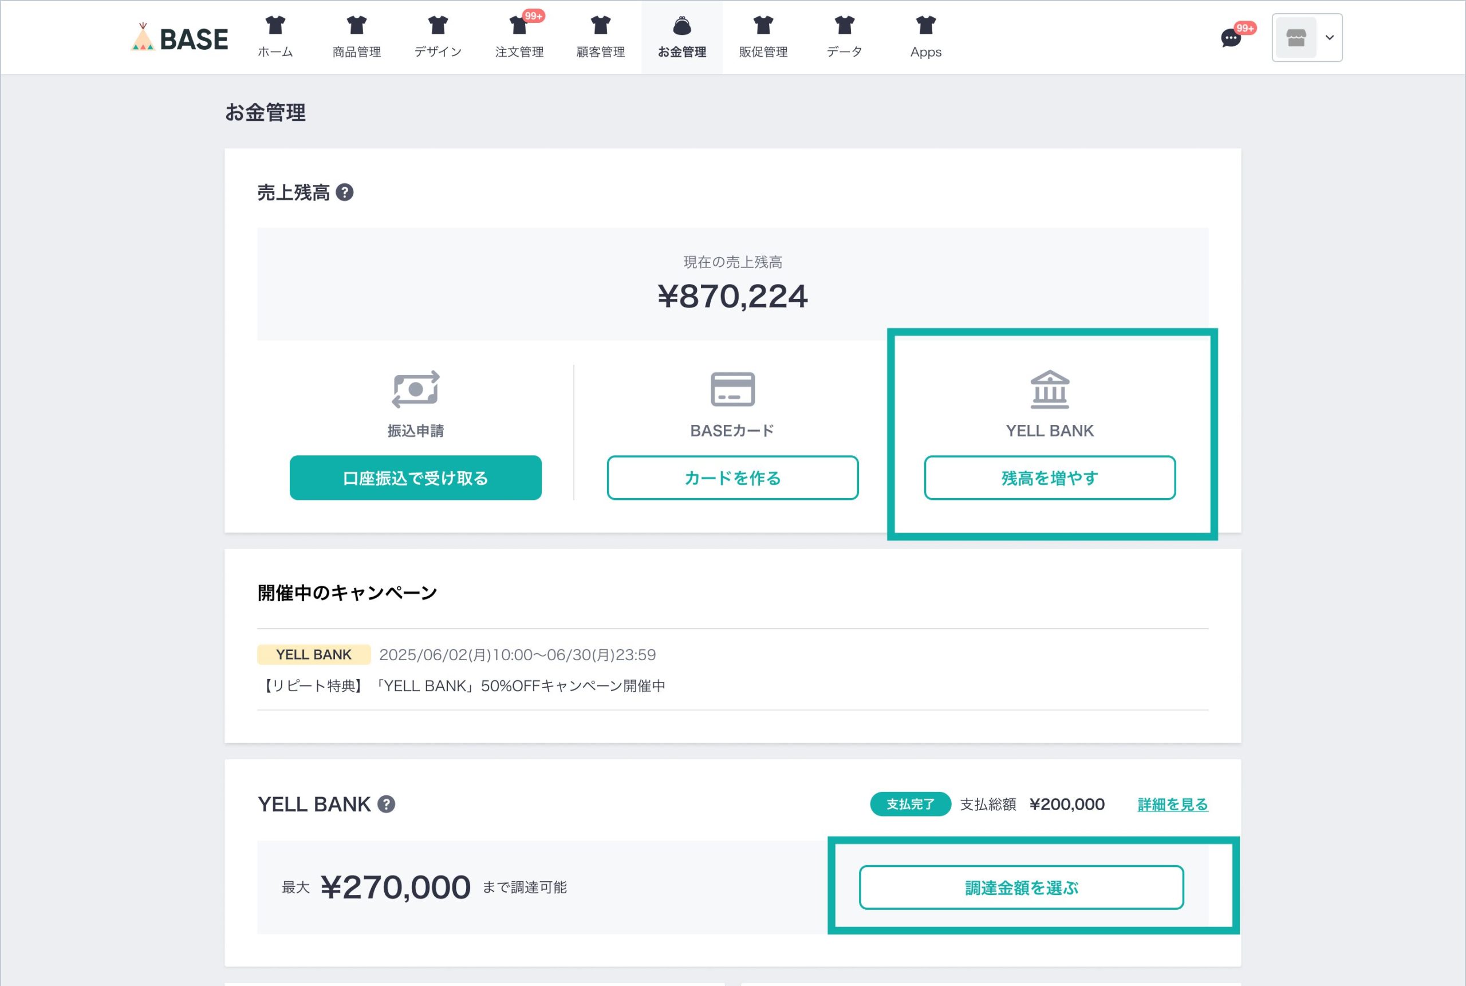The height and width of the screenshot is (986, 1466).
Task: Click the まで調達可能 text
Action: tap(525, 888)
